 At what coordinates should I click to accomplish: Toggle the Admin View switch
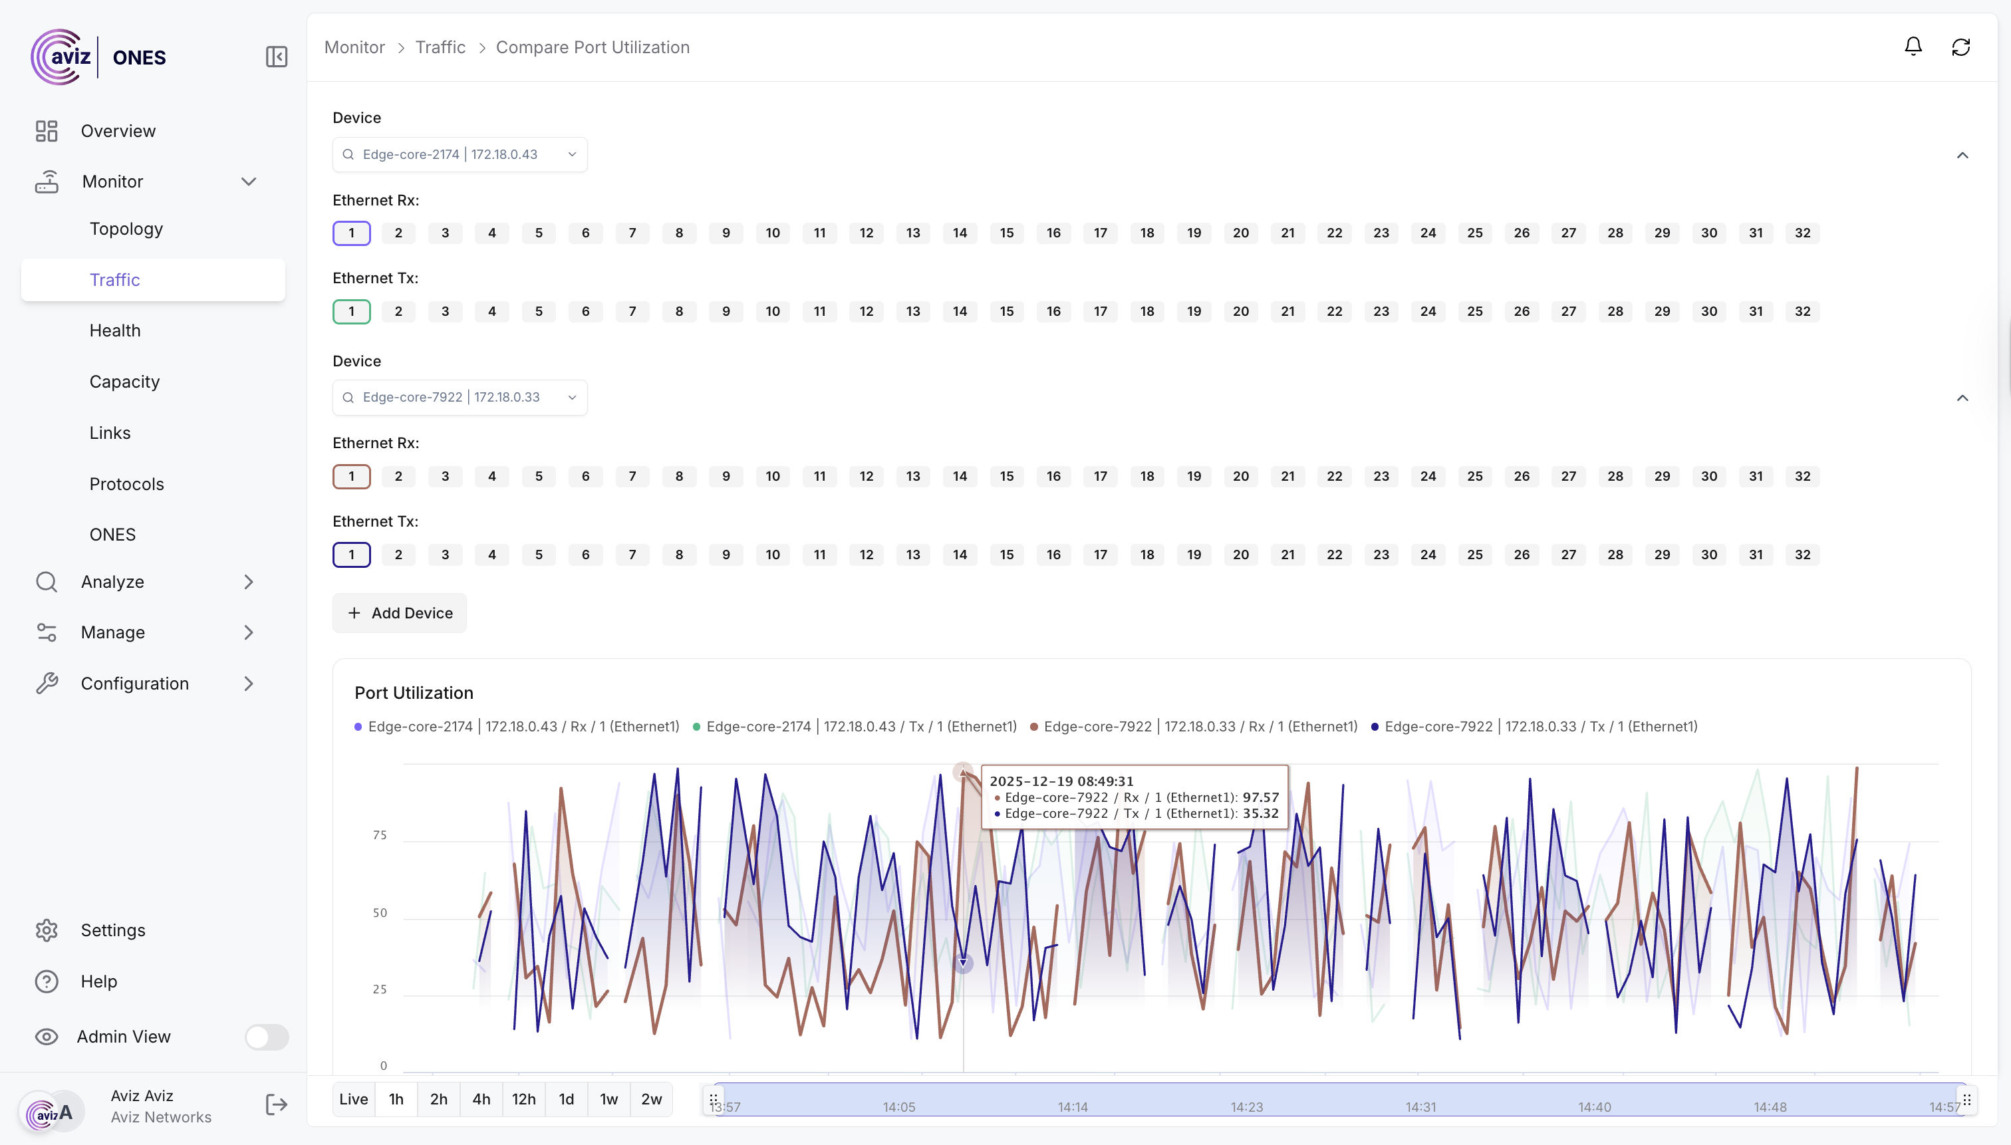pos(267,1037)
